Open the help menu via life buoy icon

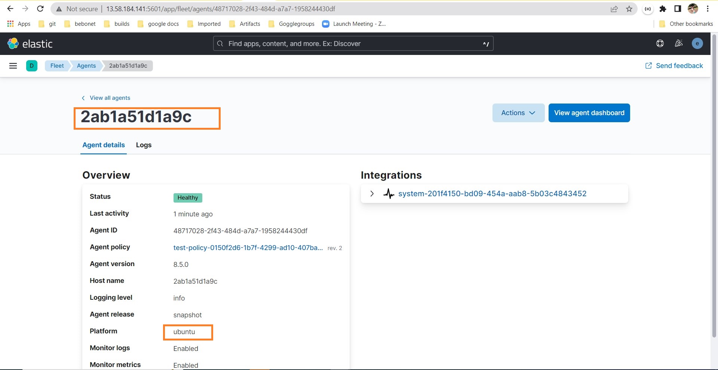pos(660,43)
